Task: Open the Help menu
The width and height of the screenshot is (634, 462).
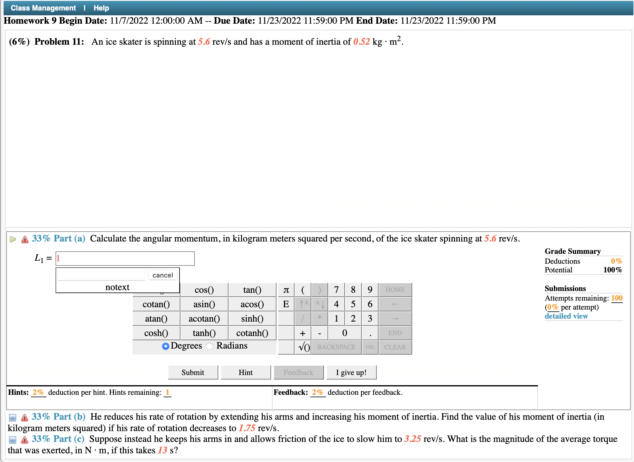Action: pyautogui.click(x=101, y=8)
